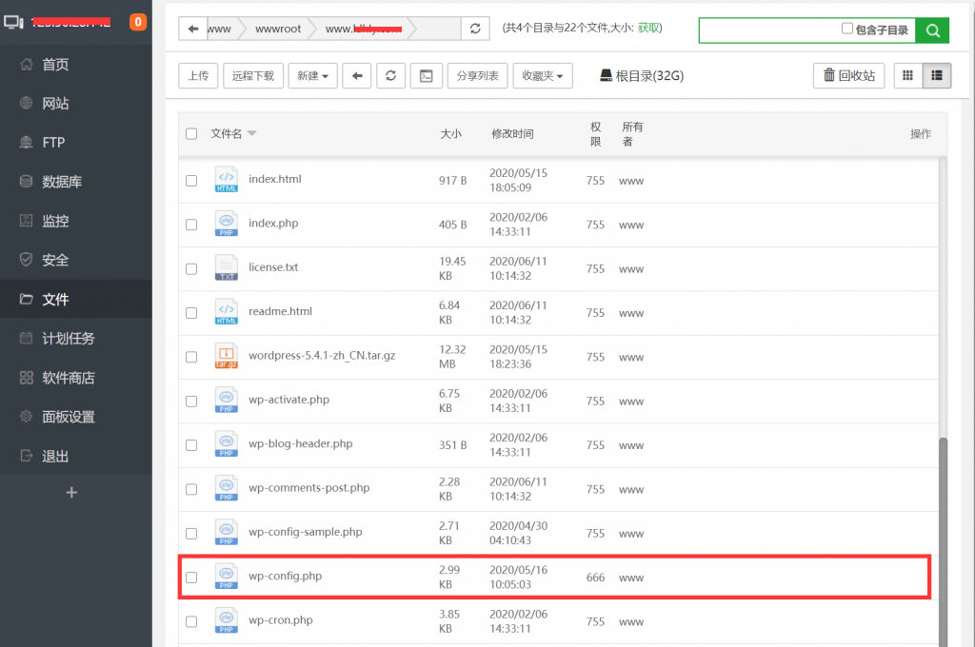The height and width of the screenshot is (647, 975).
Task: Toggle the select-all checkbox in header
Action: (x=191, y=133)
